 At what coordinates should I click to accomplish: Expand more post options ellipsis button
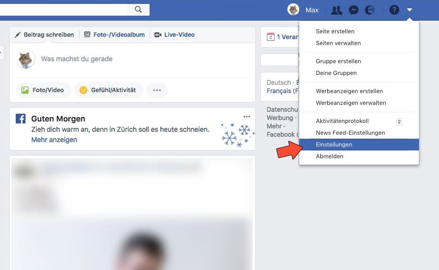(x=157, y=90)
